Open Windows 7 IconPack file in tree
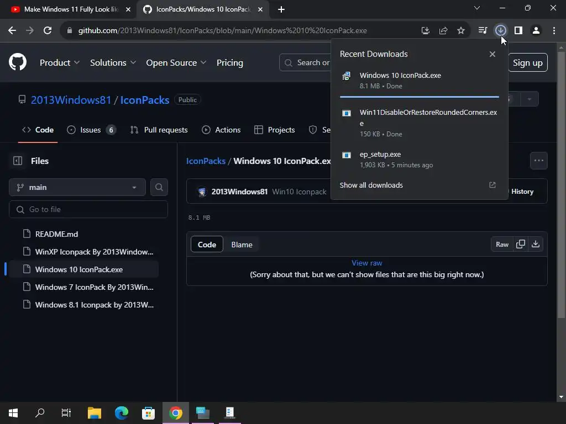 [94, 287]
